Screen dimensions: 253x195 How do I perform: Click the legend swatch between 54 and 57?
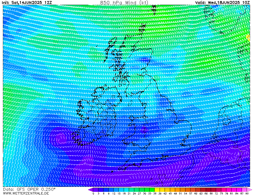click(188, 190)
